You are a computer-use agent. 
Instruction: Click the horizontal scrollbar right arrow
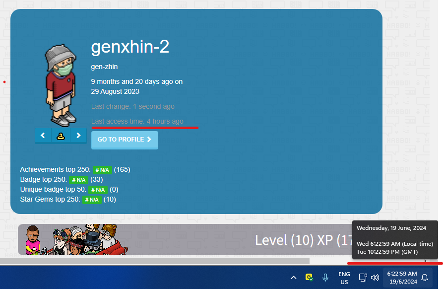tap(426, 261)
